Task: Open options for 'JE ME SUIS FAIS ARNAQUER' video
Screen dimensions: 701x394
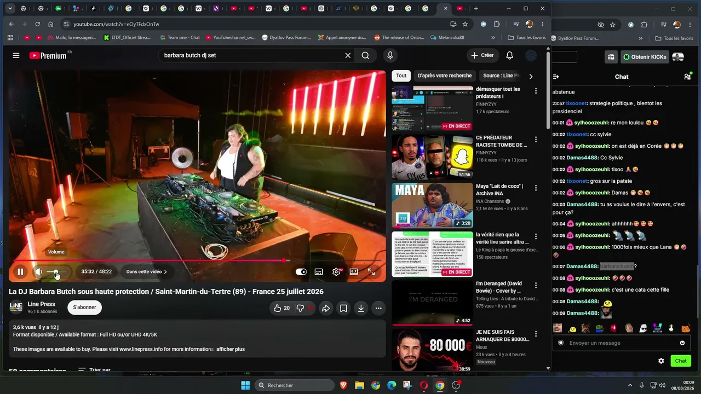Action: click(536, 334)
